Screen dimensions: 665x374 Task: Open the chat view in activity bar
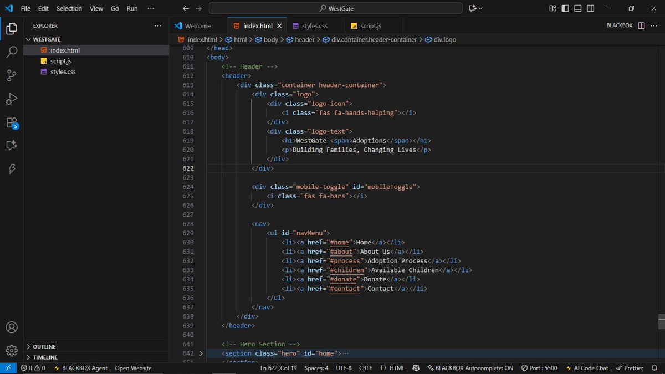pos(11,146)
